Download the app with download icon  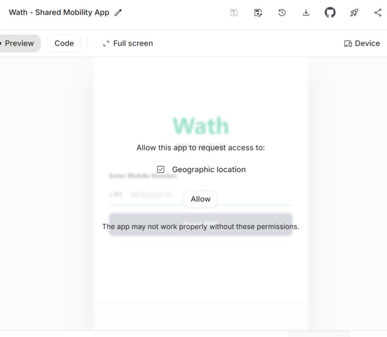tap(306, 12)
